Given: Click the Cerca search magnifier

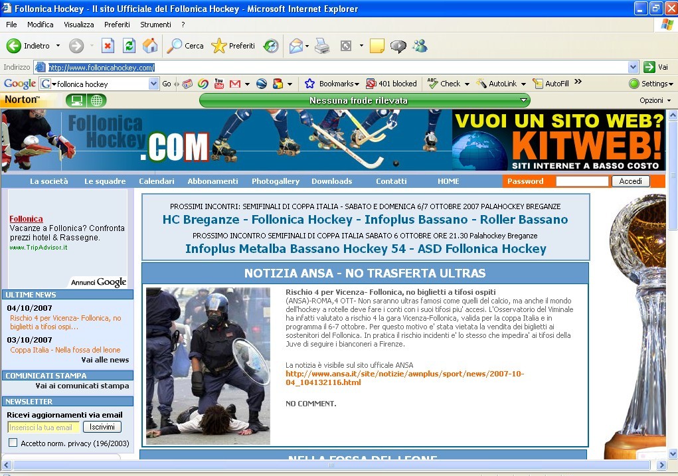Looking at the screenshot, I should (185, 45).
